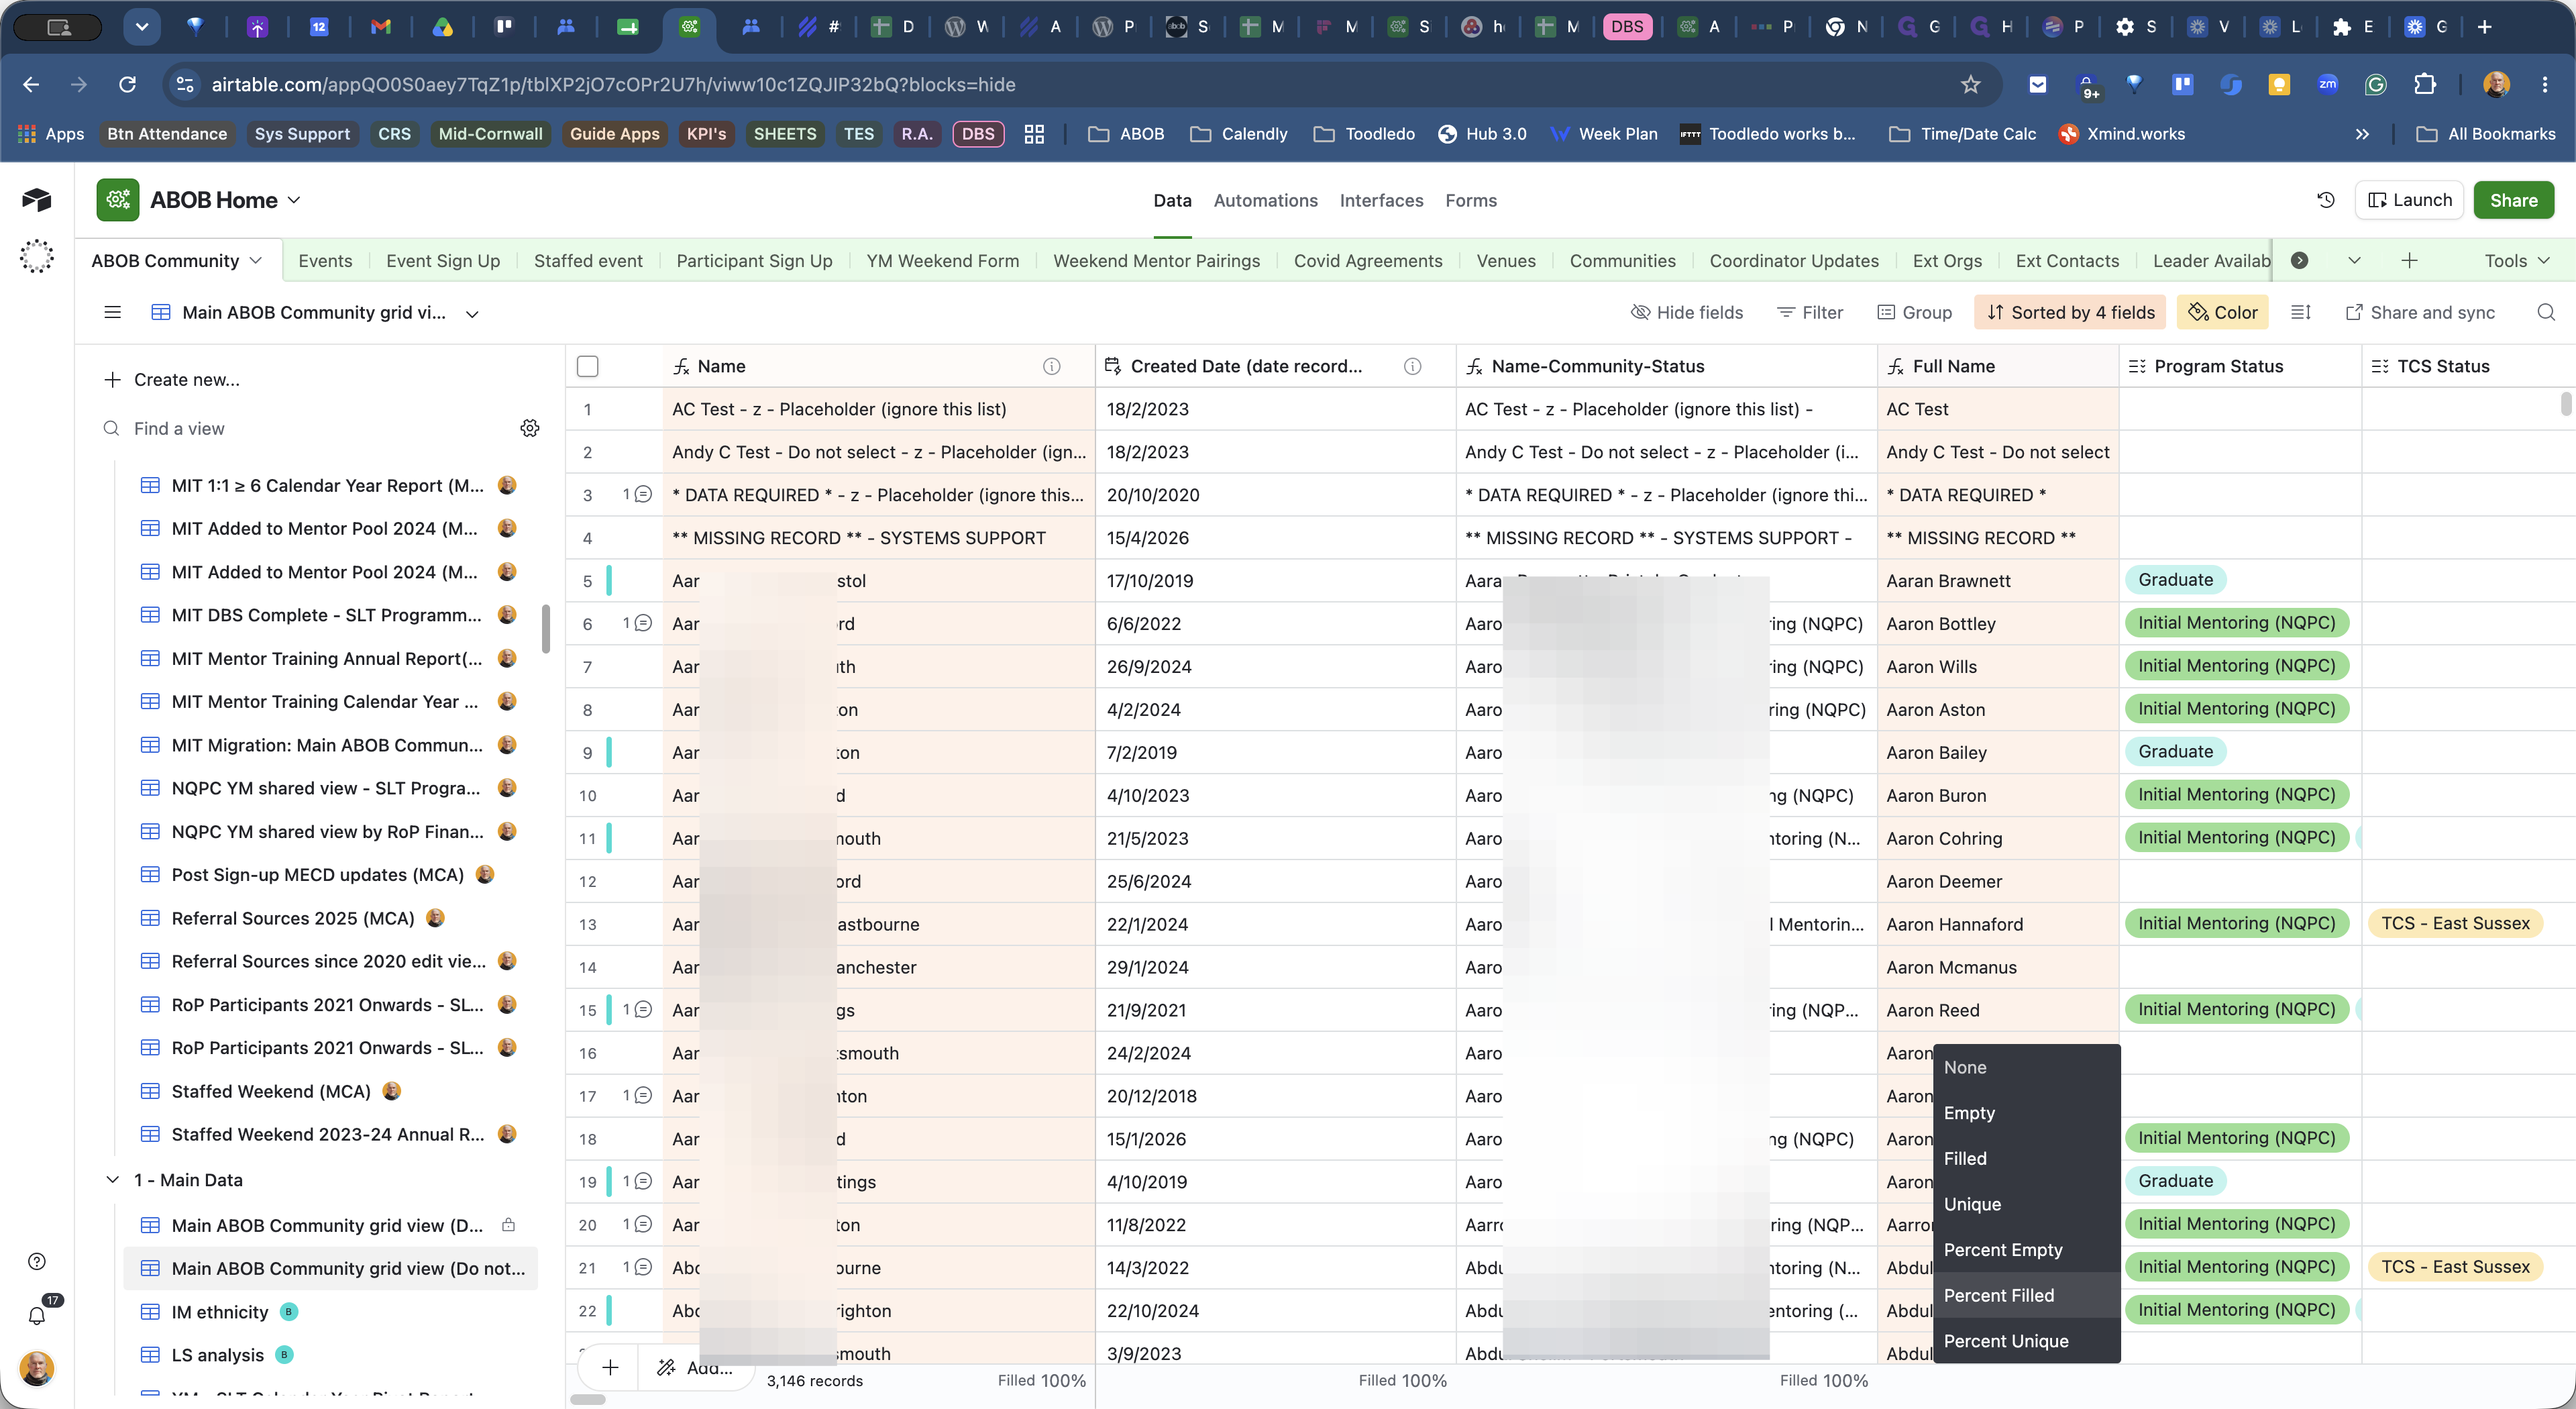The width and height of the screenshot is (2576, 1409).
Task: Select None summary option
Action: [2026, 1067]
